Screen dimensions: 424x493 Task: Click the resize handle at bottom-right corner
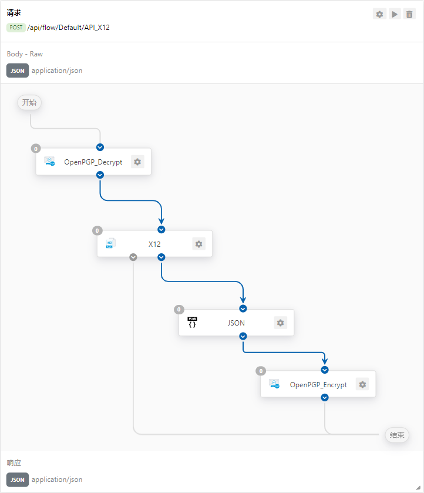coord(418,487)
